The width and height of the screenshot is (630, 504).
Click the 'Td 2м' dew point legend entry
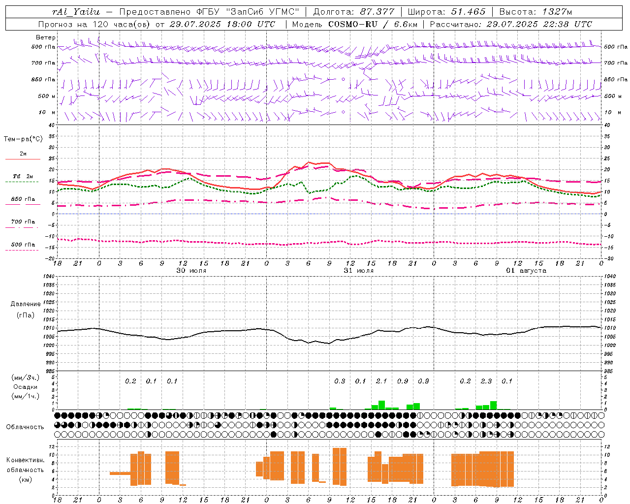(23, 176)
